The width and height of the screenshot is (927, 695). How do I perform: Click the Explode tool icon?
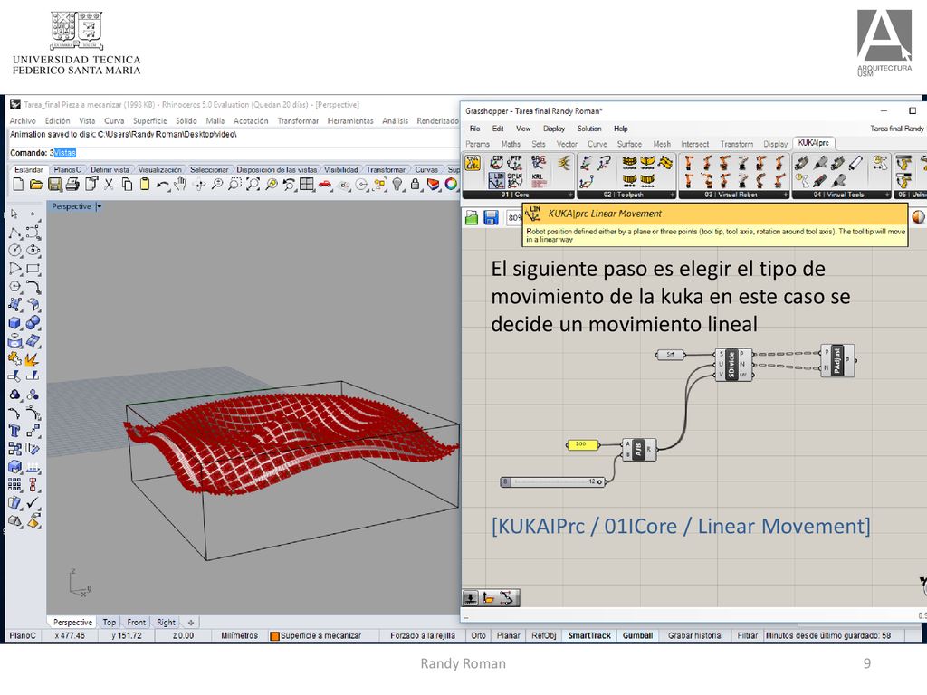32,358
